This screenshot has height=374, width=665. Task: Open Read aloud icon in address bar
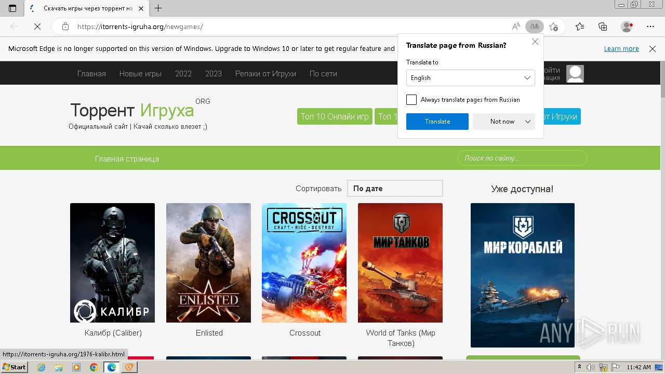tap(516, 26)
